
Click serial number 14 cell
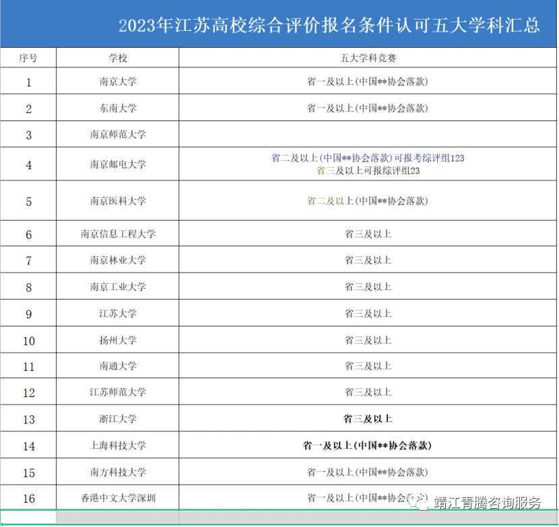tap(28, 446)
